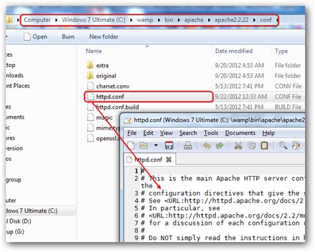Sort by the Name column header
This screenshot has height=252, width=315.
pos(94,51)
